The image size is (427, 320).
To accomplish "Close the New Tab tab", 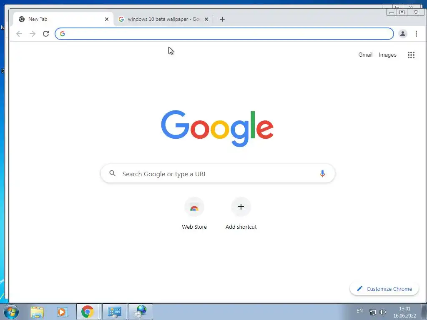I will (107, 19).
